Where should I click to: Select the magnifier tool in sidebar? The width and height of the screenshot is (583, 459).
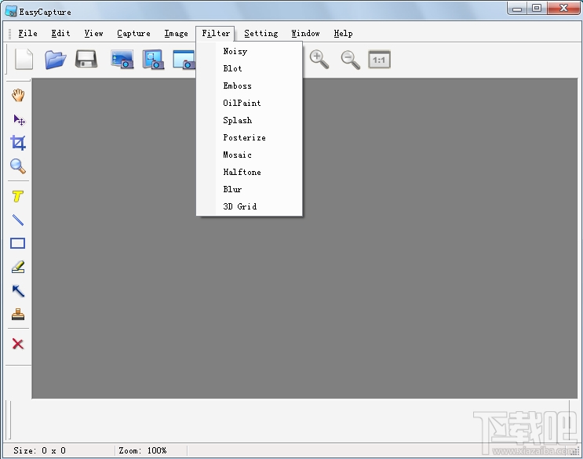tap(18, 166)
